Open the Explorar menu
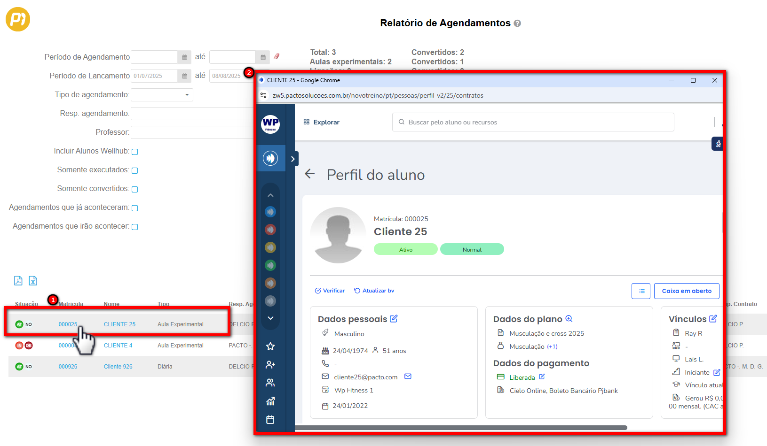The image size is (767, 446). click(322, 122)
